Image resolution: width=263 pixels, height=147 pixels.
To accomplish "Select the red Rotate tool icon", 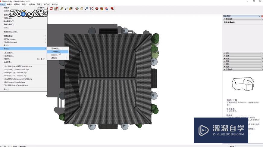I will coord(51,8).
